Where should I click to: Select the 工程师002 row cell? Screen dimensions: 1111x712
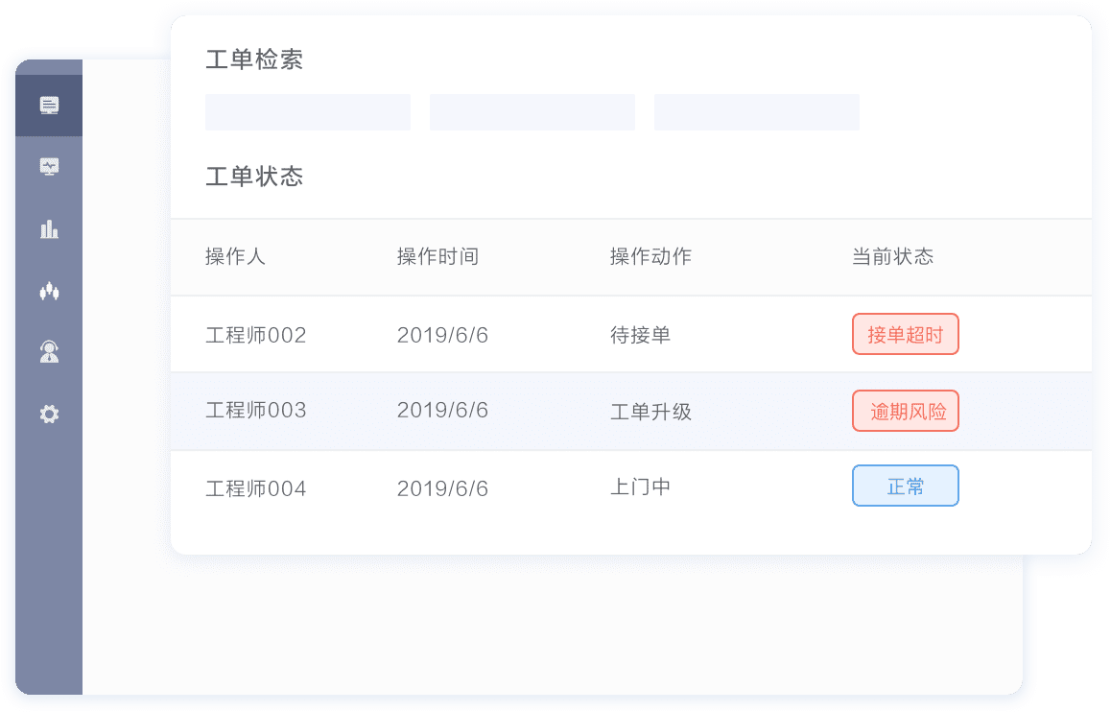pyautogui.click(x=256, y=335)
